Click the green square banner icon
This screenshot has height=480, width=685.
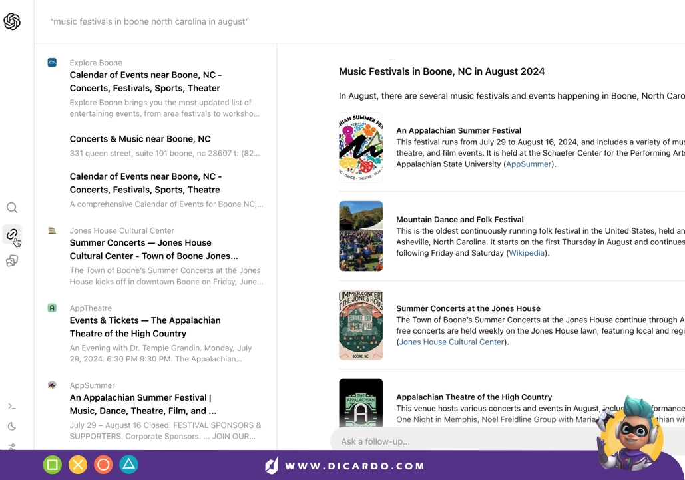point(53,465)
